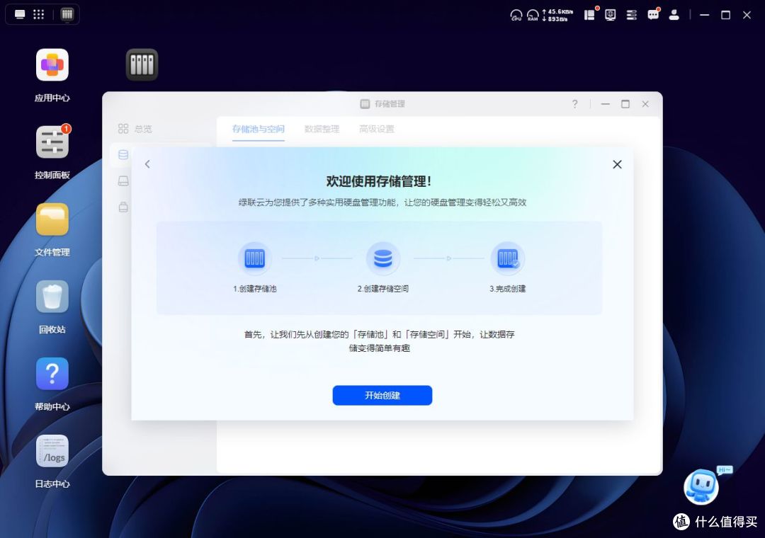Viewport: 765px width, 538px height.
Task: Open the 控制面板 control panel icon
Action: [x=52, y=142]
